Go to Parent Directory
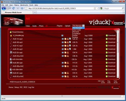This screenshot has width=126, height=101. [x=18, y=32]
